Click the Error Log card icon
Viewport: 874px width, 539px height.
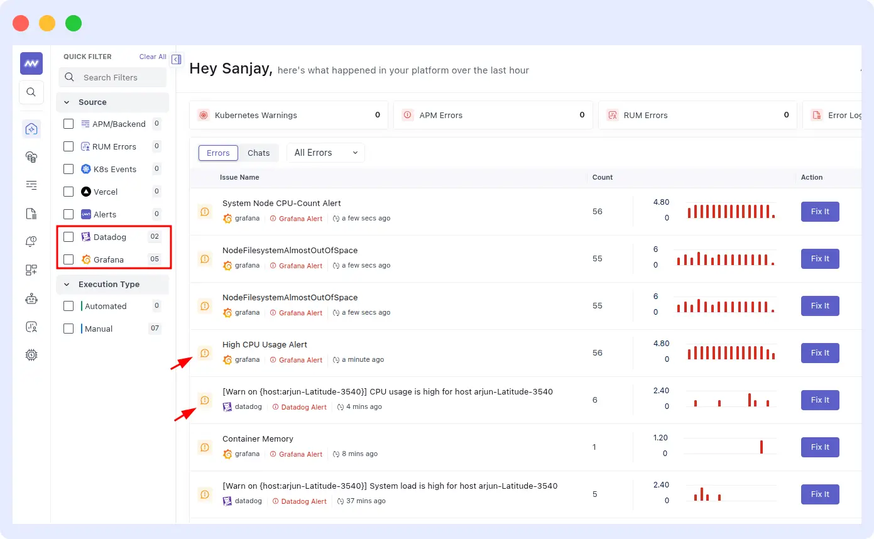[817, 115]
